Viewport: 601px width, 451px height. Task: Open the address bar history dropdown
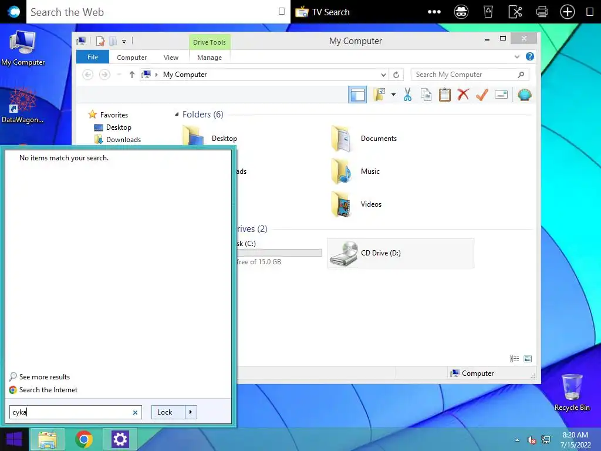[x=383, y=75]
